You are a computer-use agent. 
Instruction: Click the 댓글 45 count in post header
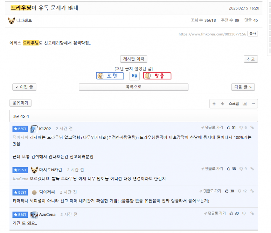point(251,20)
